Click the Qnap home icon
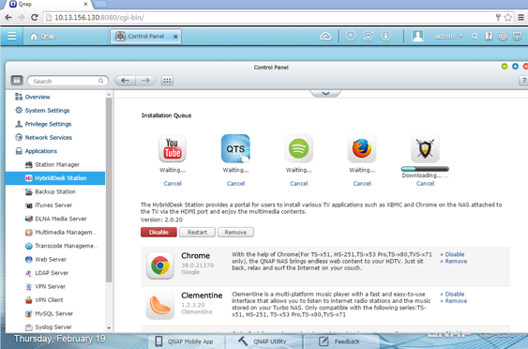Image resolution: width=528 pixels, height=349 pixels. pyautogui.click(x=34, y=37)
